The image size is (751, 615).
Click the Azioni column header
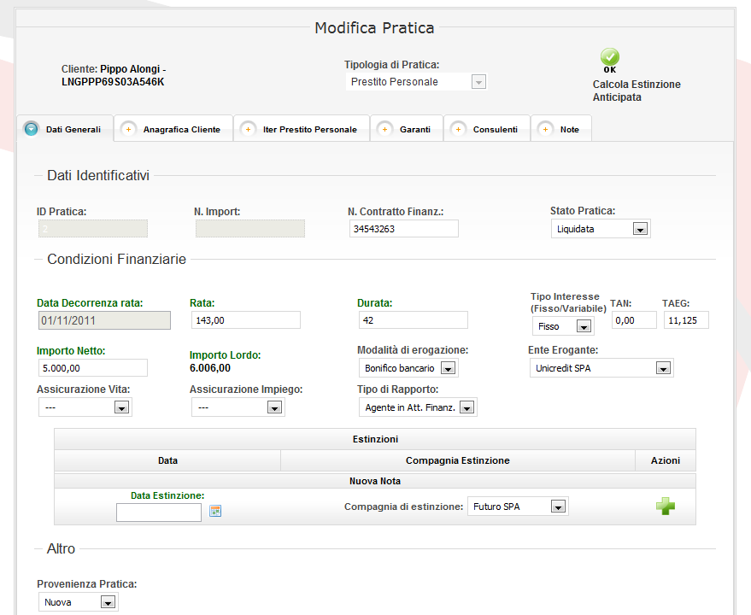pyautogui.click(x=666, y=460)
